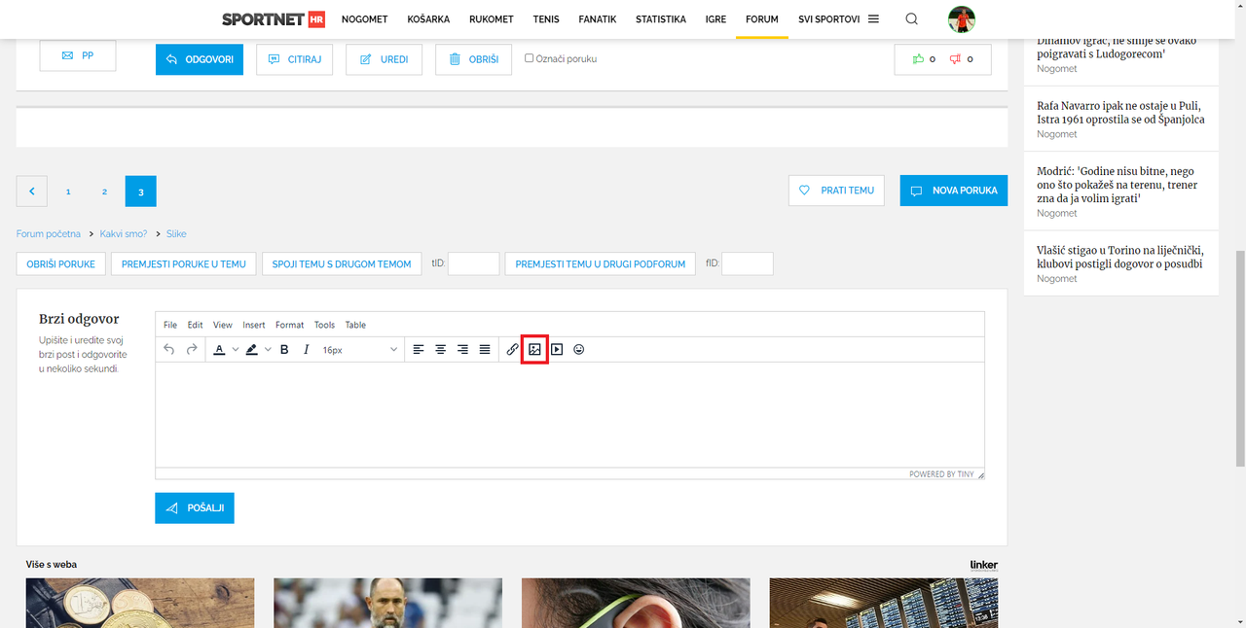Viewport: 1246px width, 628px height.
Task: Open text color dropdown arrow
Action: (x=236, y=349)
